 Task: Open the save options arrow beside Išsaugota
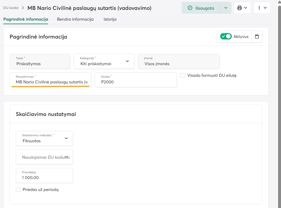coord(226,8)
